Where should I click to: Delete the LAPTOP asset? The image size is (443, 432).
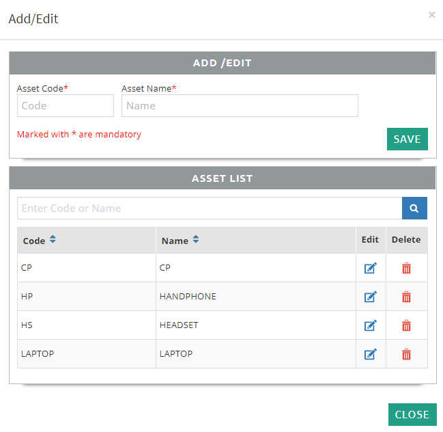tap(406, 354)
